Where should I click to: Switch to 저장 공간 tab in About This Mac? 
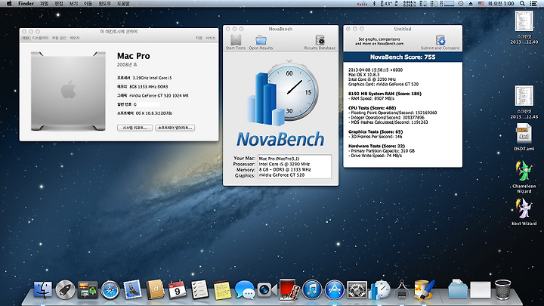click(x=59, y=38)
